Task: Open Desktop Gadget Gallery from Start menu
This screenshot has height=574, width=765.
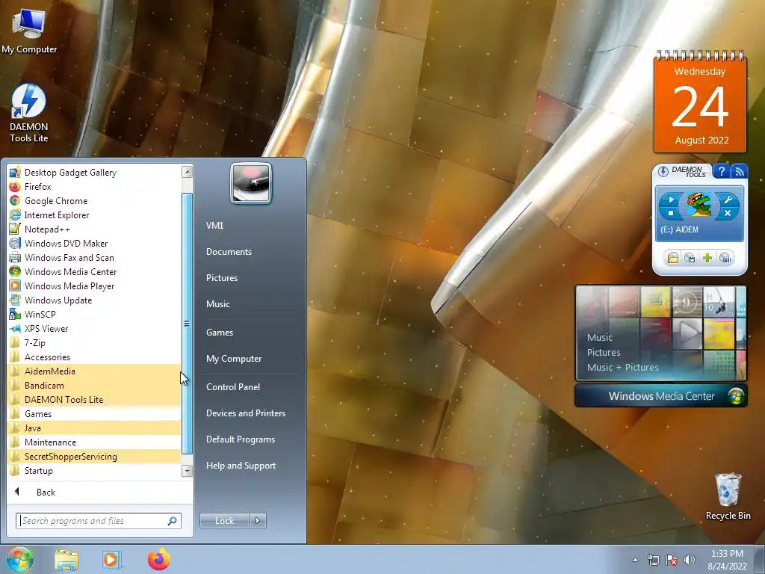Action: point(93,173)
